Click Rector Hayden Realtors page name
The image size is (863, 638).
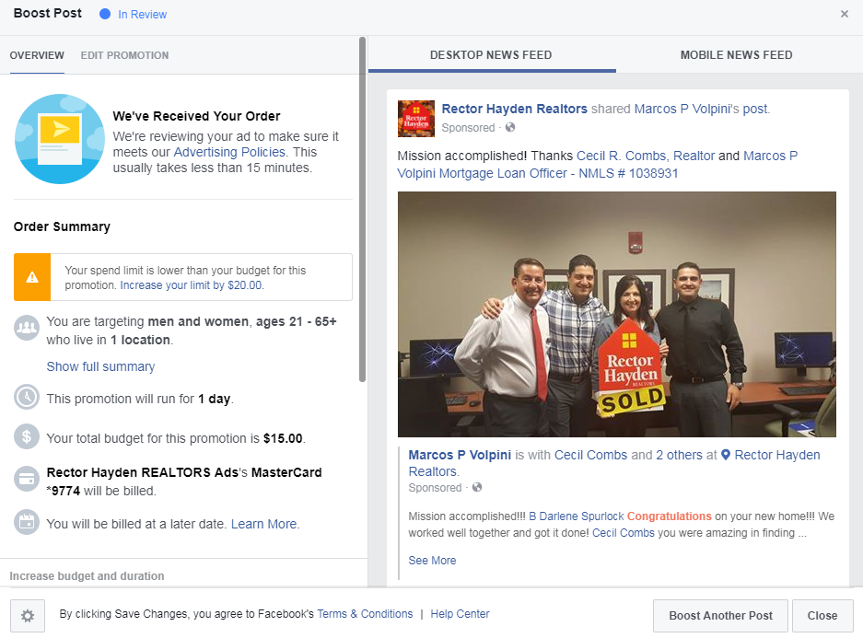[x=515, y=109]
